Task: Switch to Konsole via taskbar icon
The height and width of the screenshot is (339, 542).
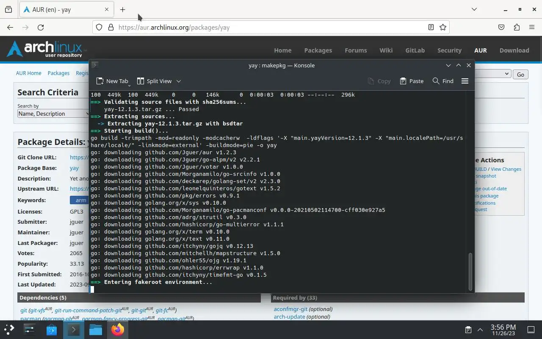Action: click(74, 329)
